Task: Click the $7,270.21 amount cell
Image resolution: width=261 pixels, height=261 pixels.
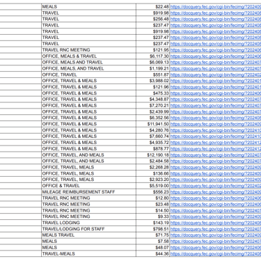Action: pyautogui.click(x=153, y=105)
